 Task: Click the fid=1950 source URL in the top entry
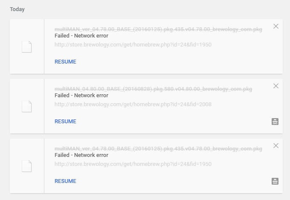point(133,44)
